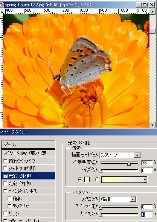Viewport: 157px width, 222px height.
Task: Click the 不透明度 slider handle
Action: coord(129,164)
